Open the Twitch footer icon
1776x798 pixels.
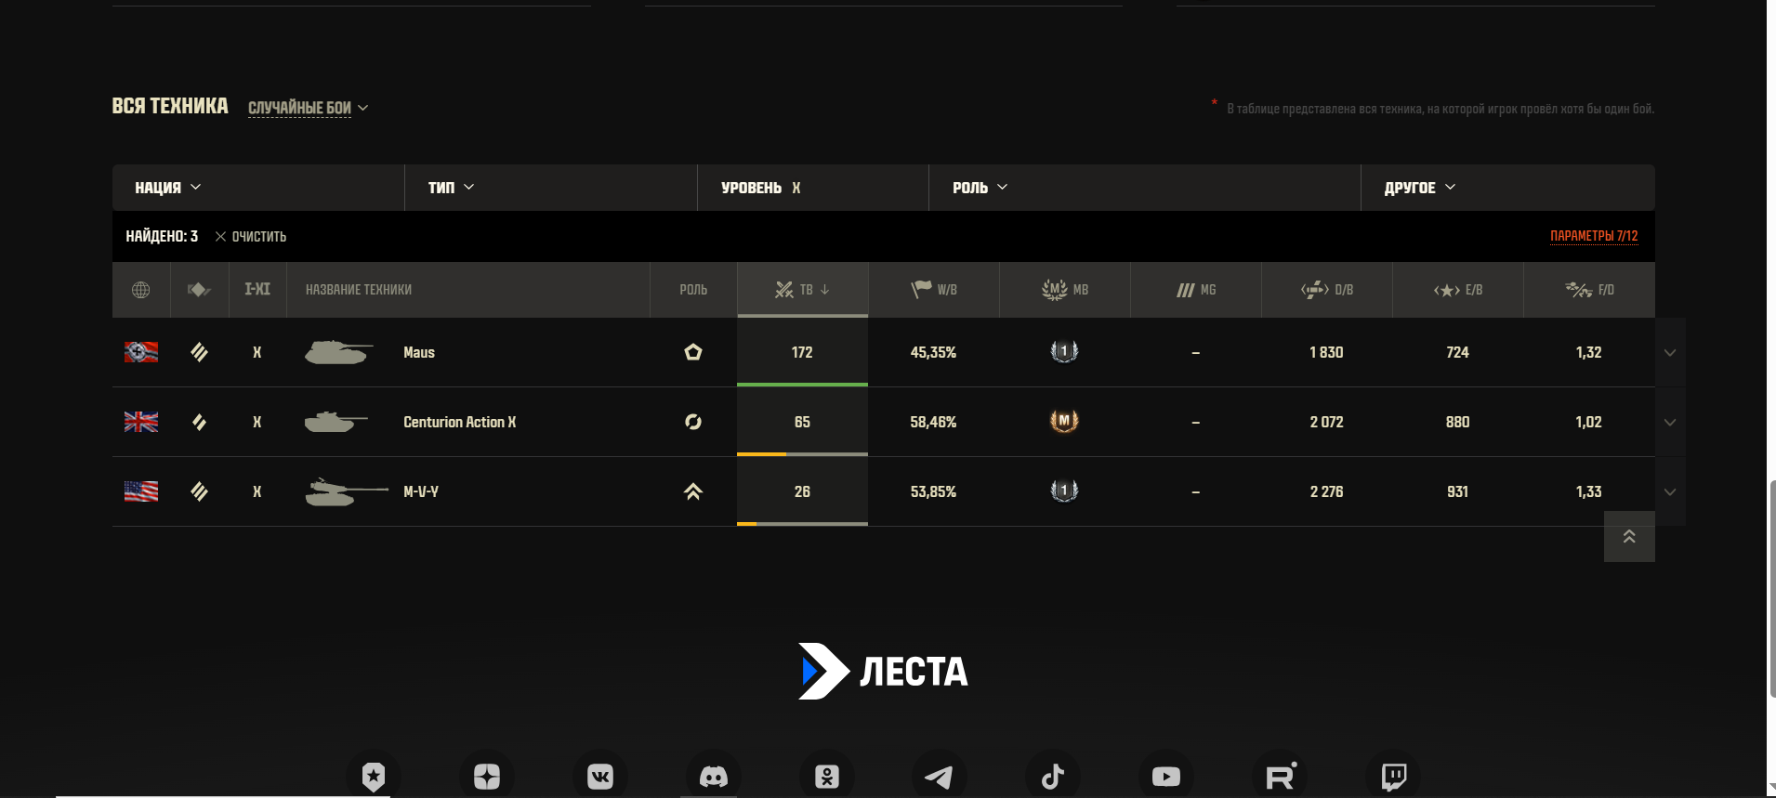1393,776
